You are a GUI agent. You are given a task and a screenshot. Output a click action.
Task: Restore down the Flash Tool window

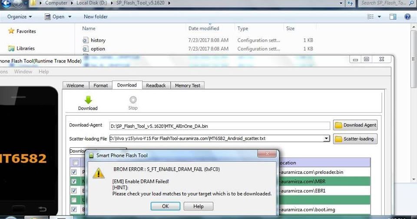click(x=367, y=60)
